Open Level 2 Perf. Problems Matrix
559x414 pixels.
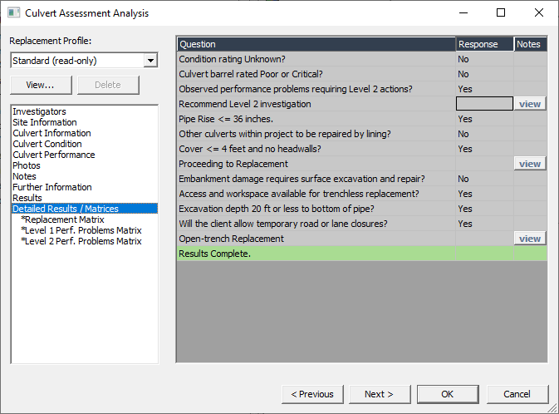click(x=81, y=241)
